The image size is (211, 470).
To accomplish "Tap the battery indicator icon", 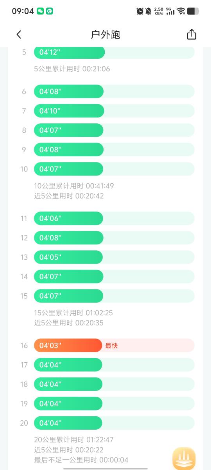I will [193, 11].
